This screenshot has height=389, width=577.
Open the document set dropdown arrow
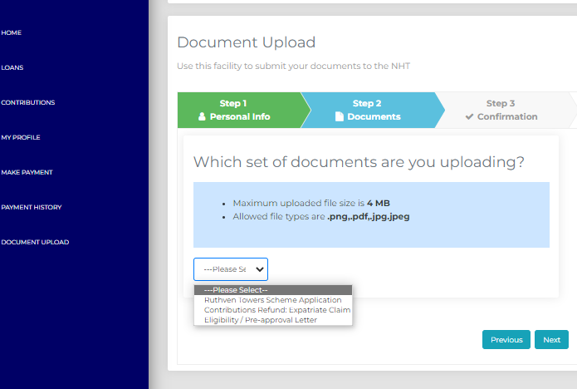(x=259, y=269)
